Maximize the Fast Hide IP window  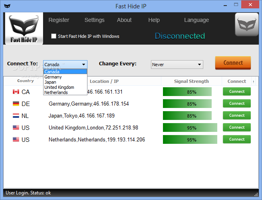tap(236, 5)
